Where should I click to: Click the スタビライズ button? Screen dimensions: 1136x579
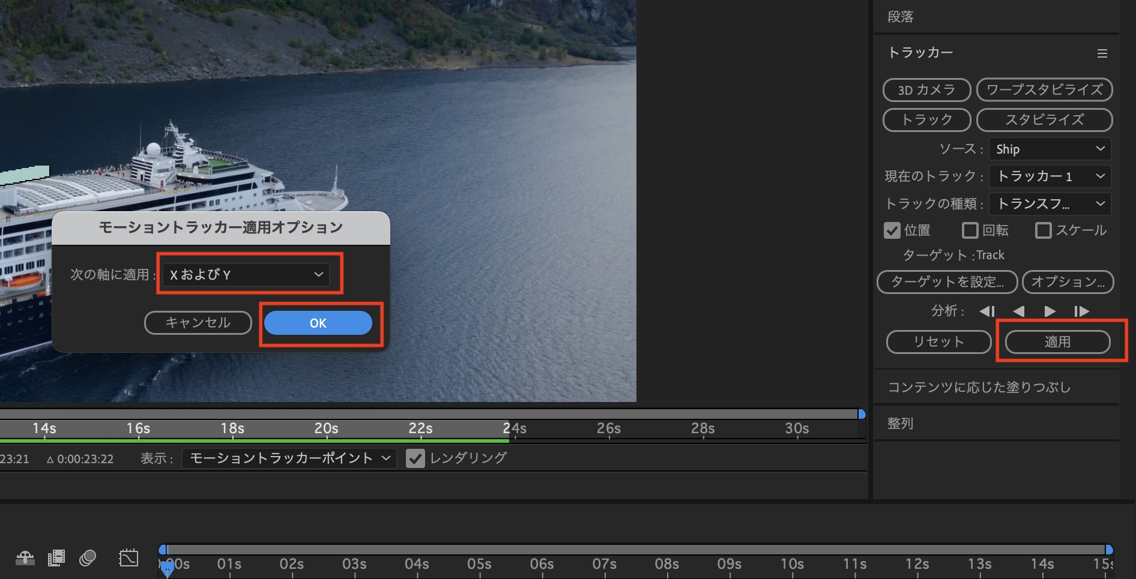pos(1045,120)
